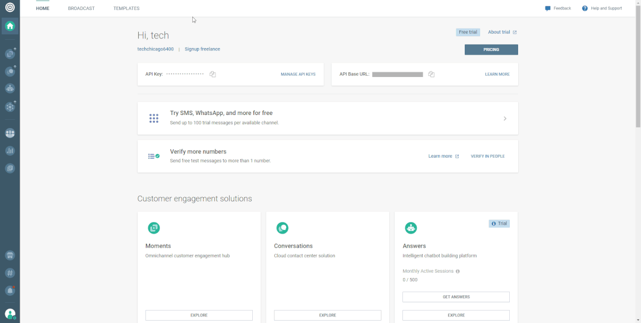
Task: Copy the API Base URL
Action: [x=431, y=74]
